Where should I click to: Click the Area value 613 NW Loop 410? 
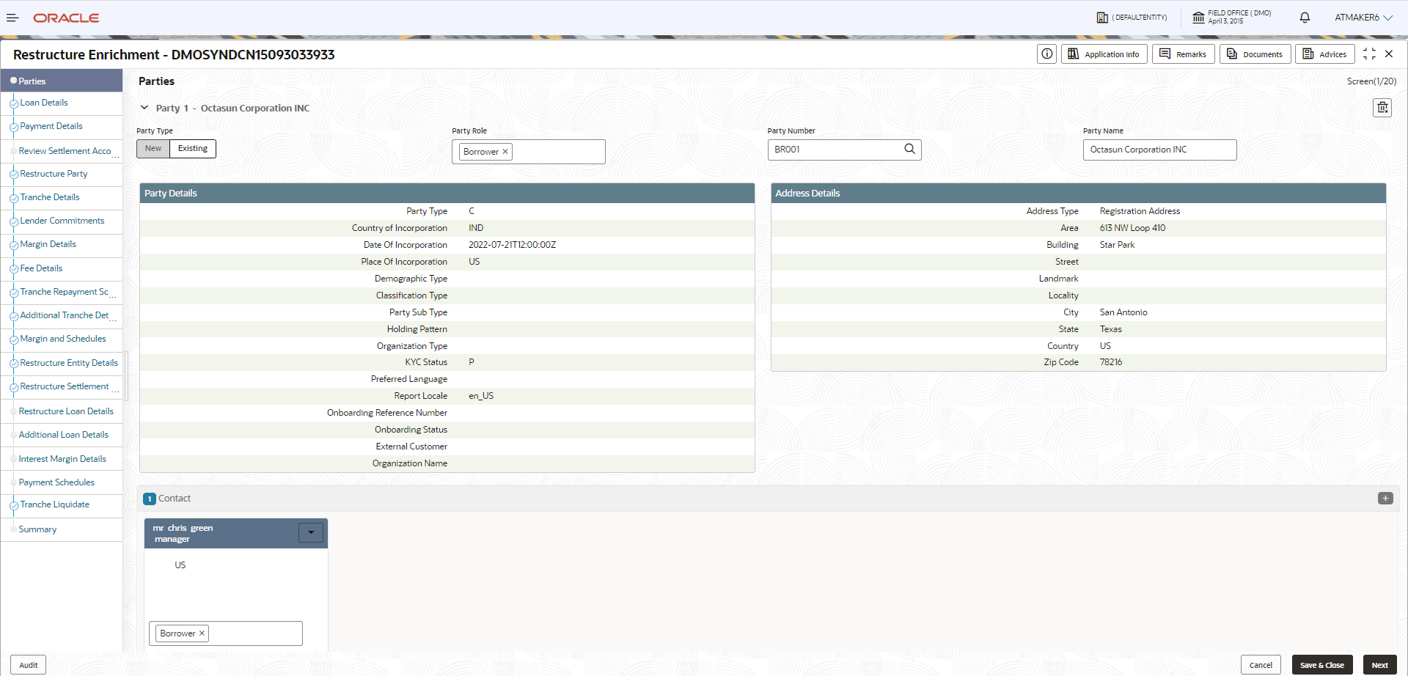tap(1132, 228)
